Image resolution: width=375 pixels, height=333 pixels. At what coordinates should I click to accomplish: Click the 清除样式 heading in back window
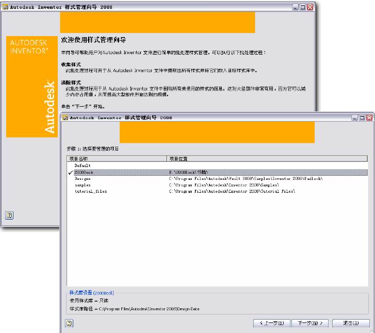pos(71,82)
